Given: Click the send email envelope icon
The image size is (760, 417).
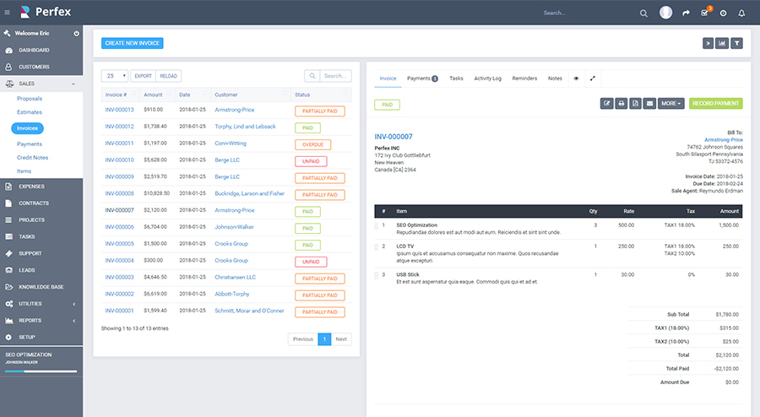Looking at the screenshot, I should [x=650, y=103].
